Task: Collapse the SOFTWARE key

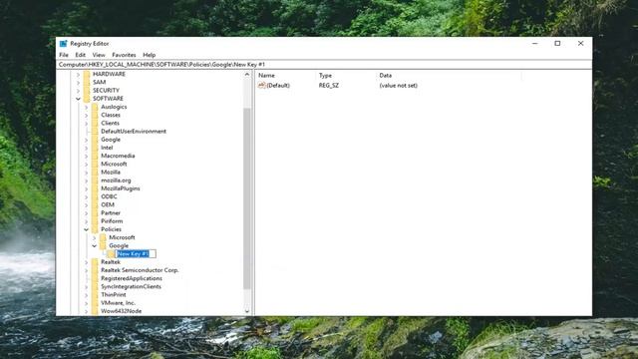Action: coord(78,99)
